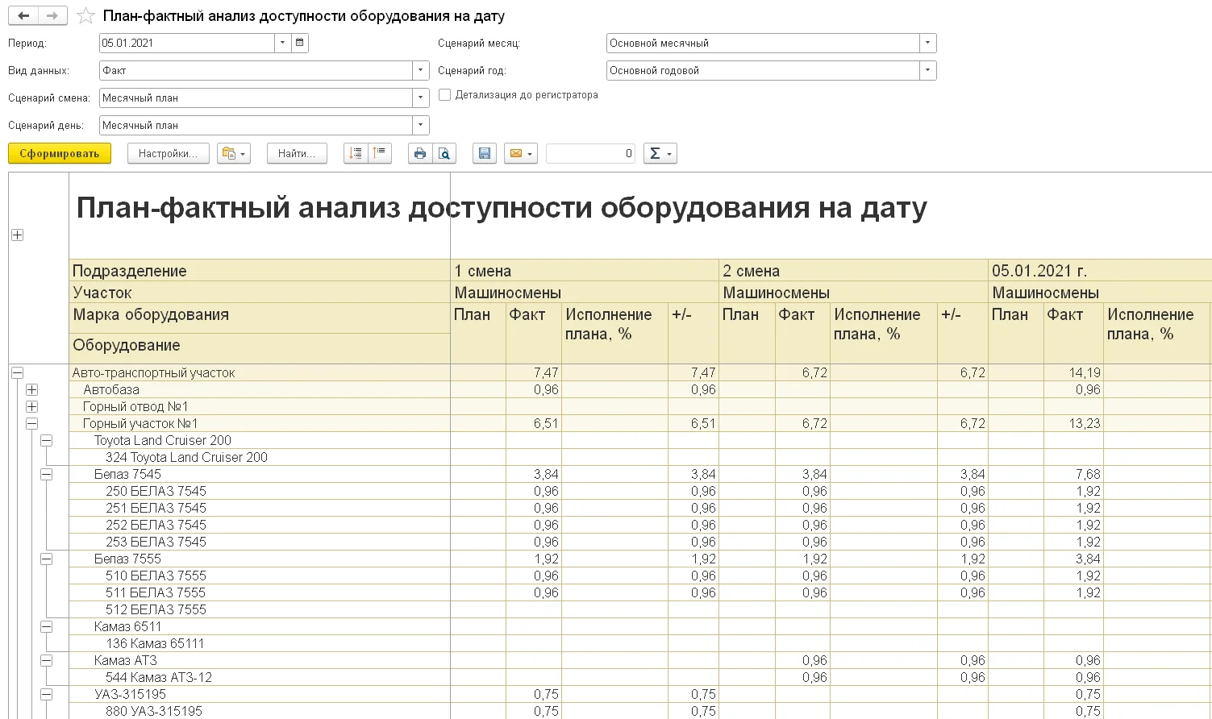
Task: Open print preview magnifier icon
Action: 444,153
